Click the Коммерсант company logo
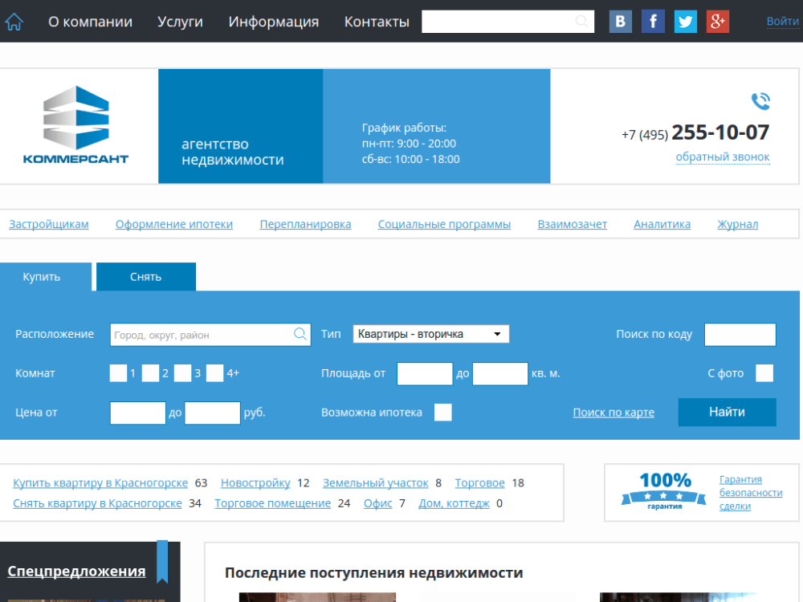This screenshot has width=803, height=602. pos(75,125)
